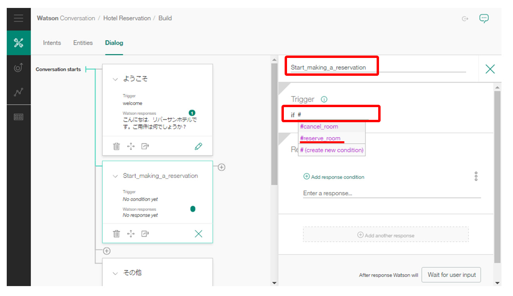Add sibling node plus below Start_making_a_reservation
513x296 pixels.
click(107, 251)
